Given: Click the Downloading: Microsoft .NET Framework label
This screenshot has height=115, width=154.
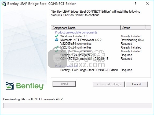Looking at the screenshot, I should [x=33, y=99].
